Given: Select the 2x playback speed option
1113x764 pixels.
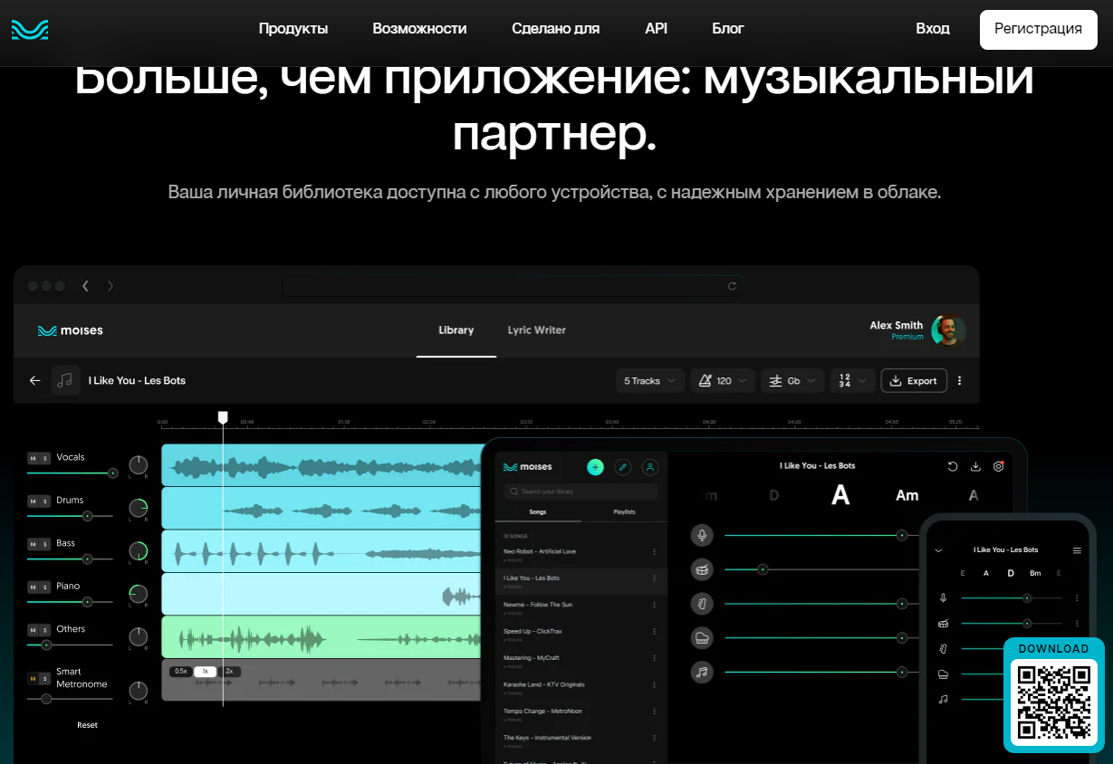Looking at the screenshot, I should click(x=229, y=672).
